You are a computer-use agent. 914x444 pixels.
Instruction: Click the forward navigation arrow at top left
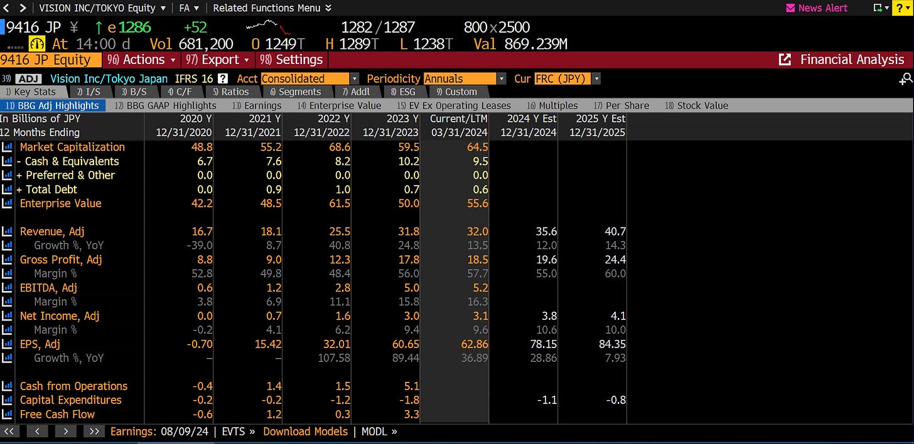pos(24,8)
